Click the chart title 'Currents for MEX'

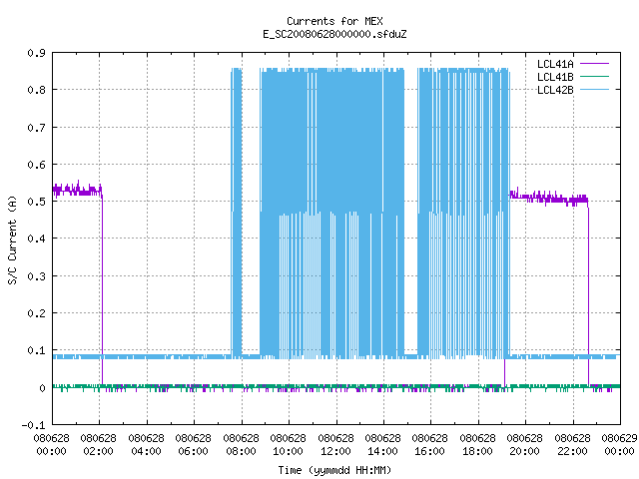(x=334, y=21)
